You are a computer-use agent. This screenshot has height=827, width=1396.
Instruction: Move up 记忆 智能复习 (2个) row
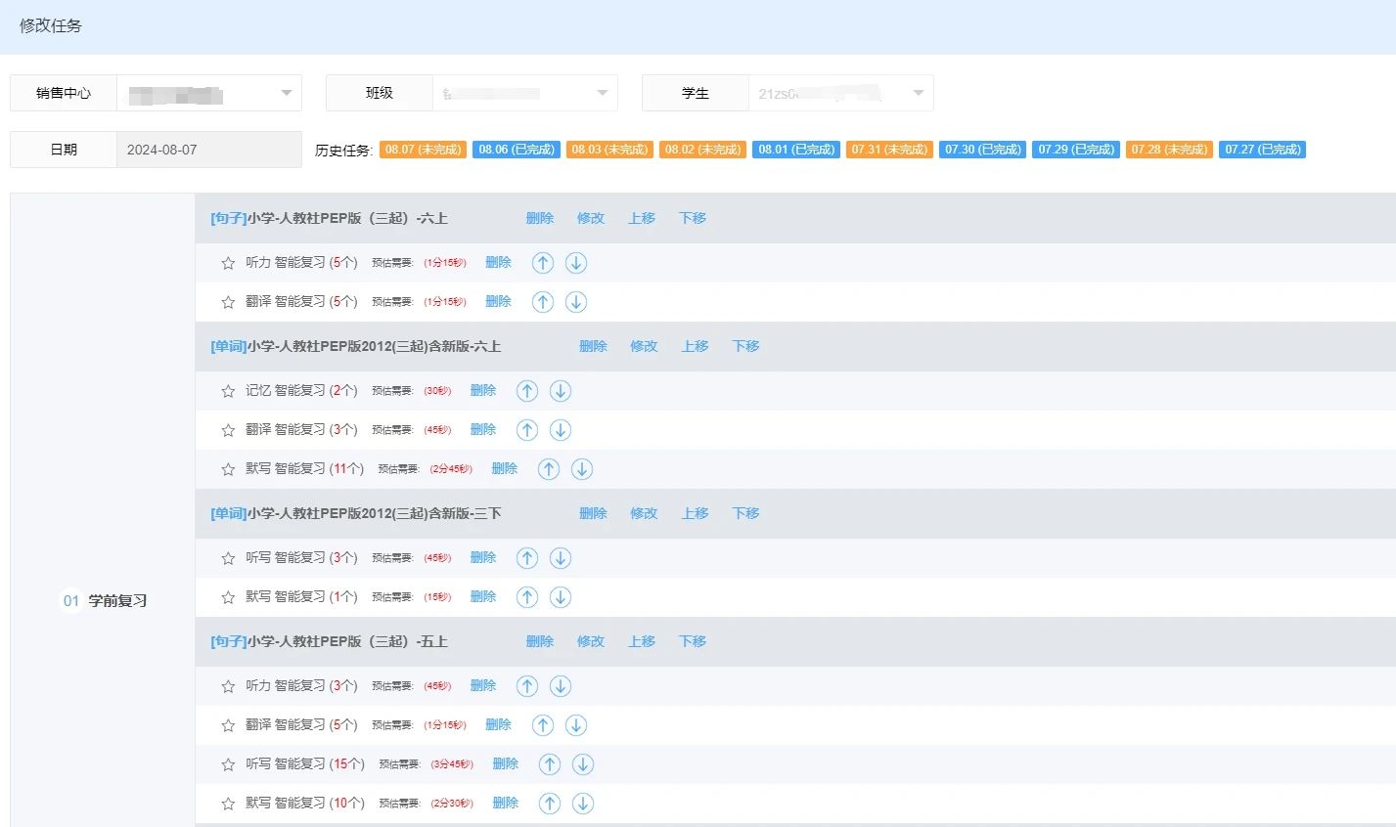[x=527, y=391]
